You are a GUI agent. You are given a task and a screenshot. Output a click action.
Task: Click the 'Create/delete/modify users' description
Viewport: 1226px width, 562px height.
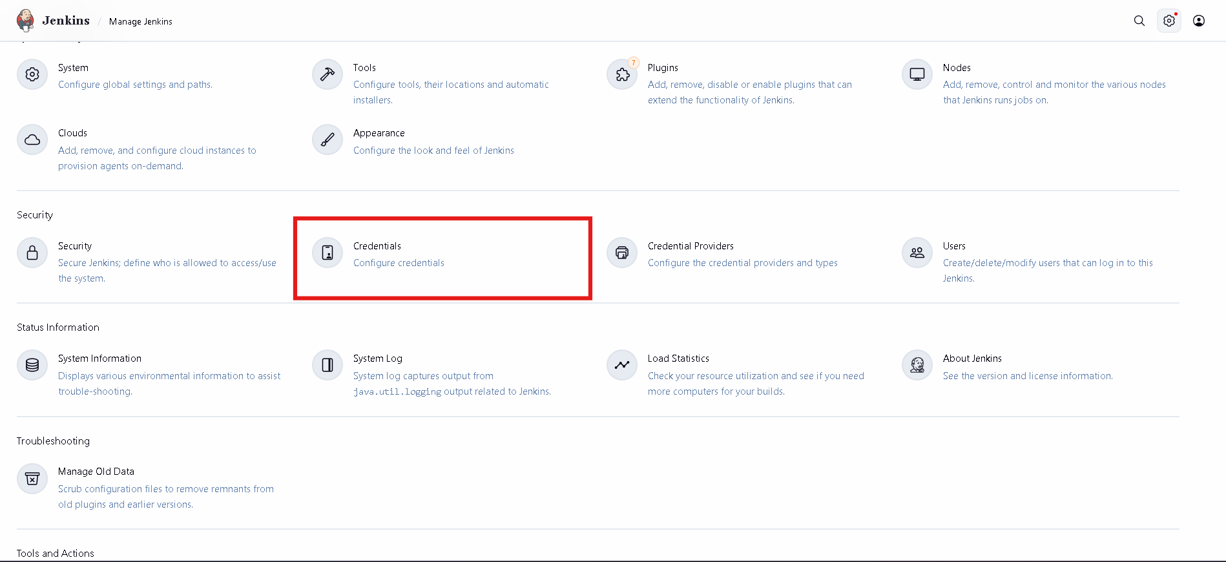1048,271
